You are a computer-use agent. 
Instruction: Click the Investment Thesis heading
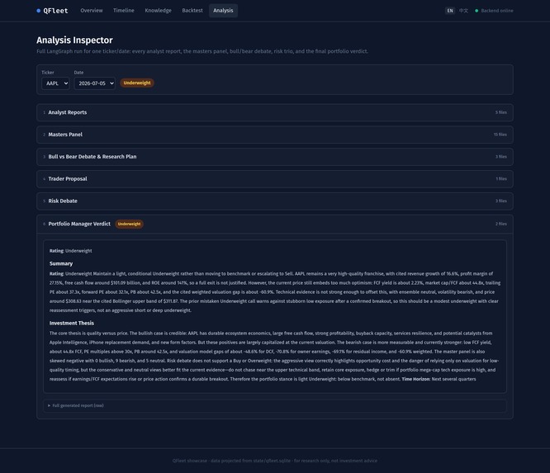pyautogui.click(x=72, y=324)
